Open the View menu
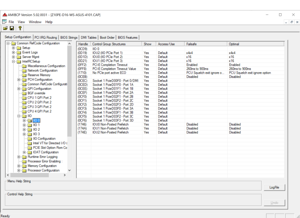This screenshot has width=300, height=218. pyautogui.click(x=21, y=22)
